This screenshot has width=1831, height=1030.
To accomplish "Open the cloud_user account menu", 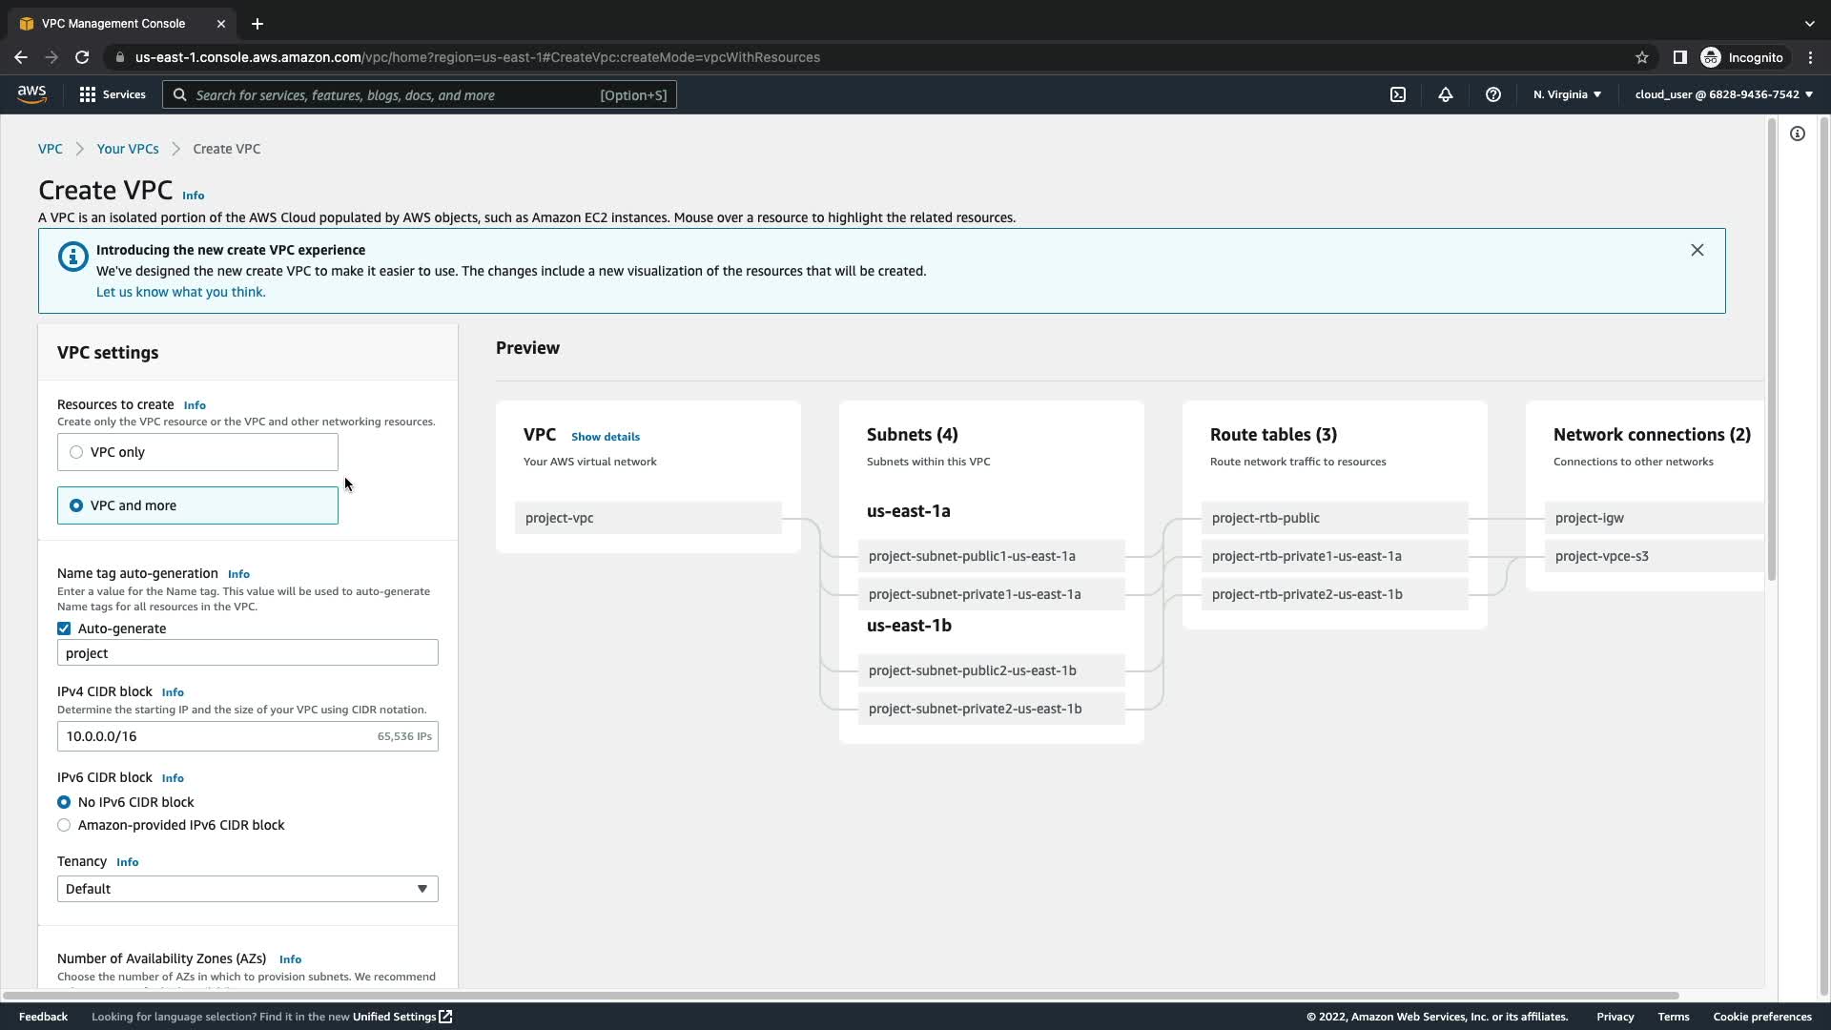I will [x=1723, y=94].
